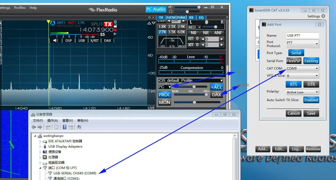
Task: Click the XIT right arrow stepper
Action: (x=222, y=45)
